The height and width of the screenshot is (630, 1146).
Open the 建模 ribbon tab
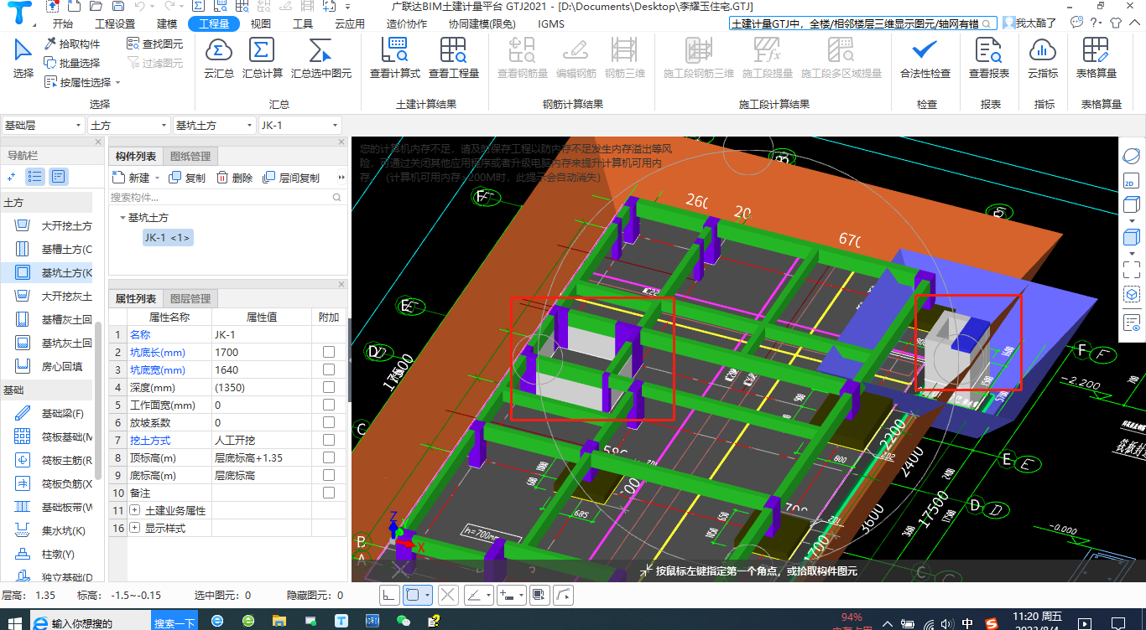pyautogui.click(x=167, y=23)
